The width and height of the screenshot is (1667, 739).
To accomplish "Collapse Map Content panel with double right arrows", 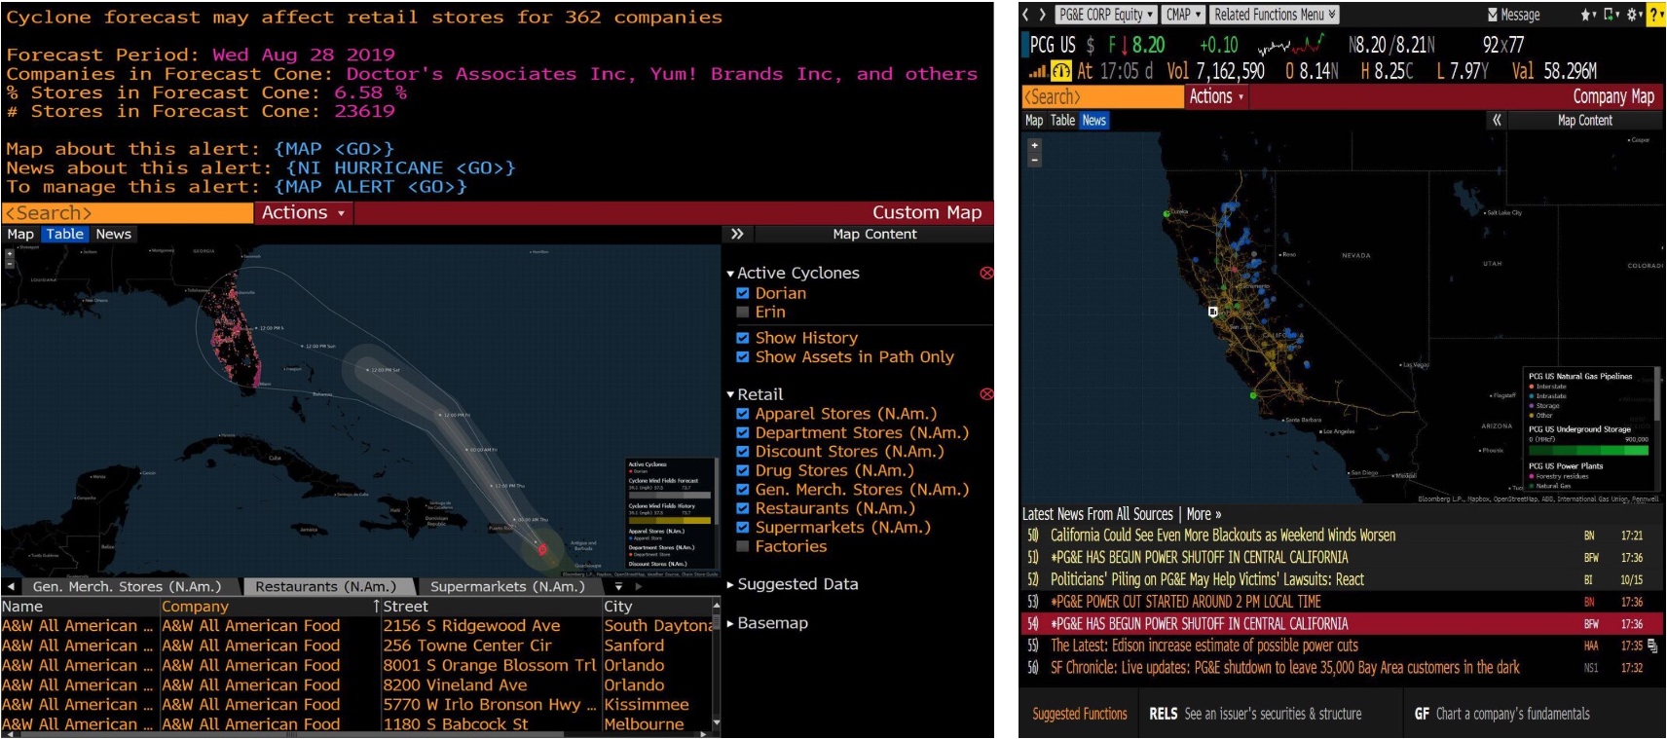I will tap(737, 234).
